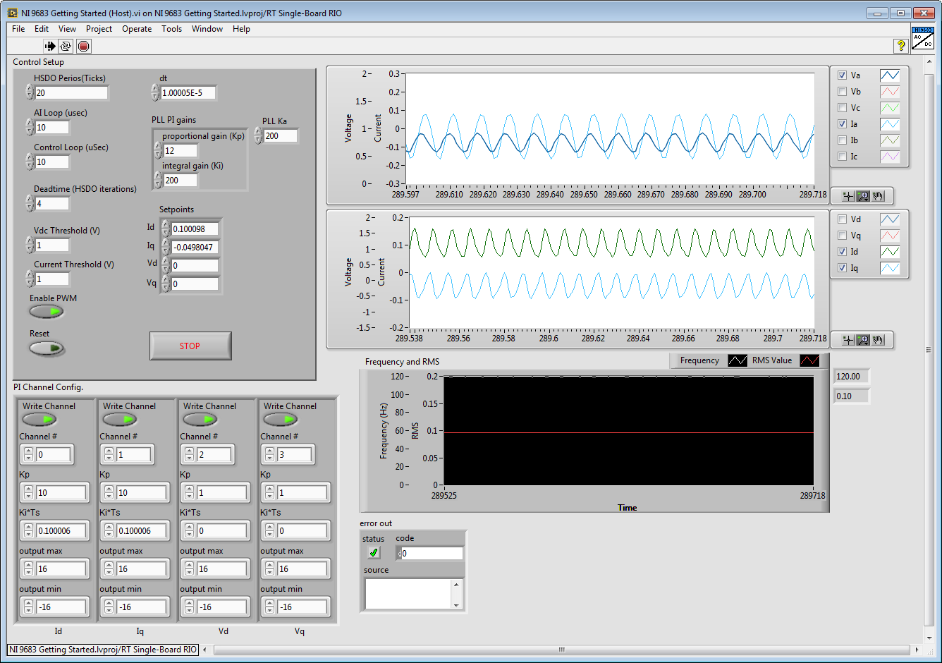Screen dimensions: 942x663
Task: Select cursor tool on top graph palette
Action: (848, 196)
